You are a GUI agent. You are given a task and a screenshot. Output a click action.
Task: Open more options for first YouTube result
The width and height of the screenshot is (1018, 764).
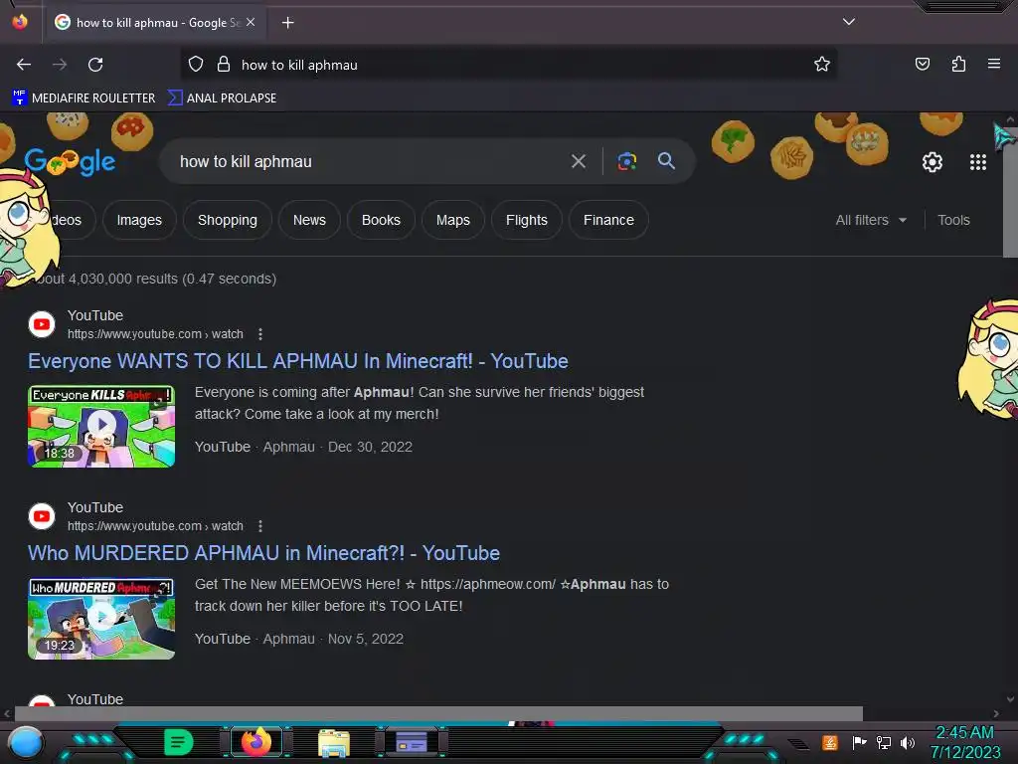[260, 334]
